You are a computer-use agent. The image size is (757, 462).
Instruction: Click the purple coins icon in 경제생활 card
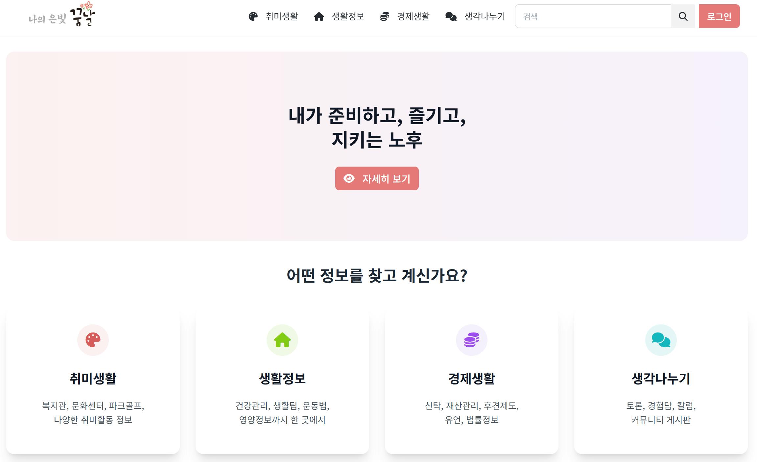472,340
